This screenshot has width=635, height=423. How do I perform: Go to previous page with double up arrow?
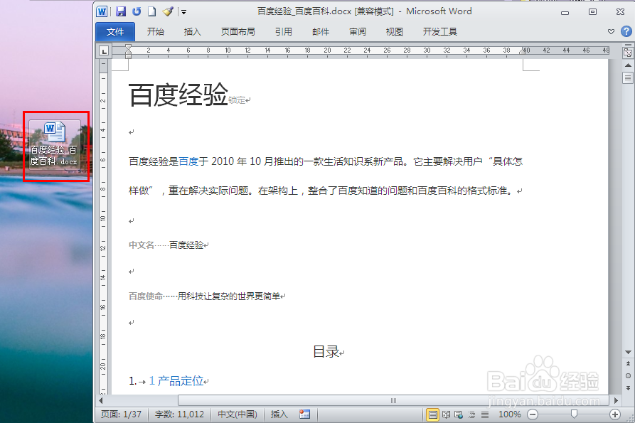point(628,363)
